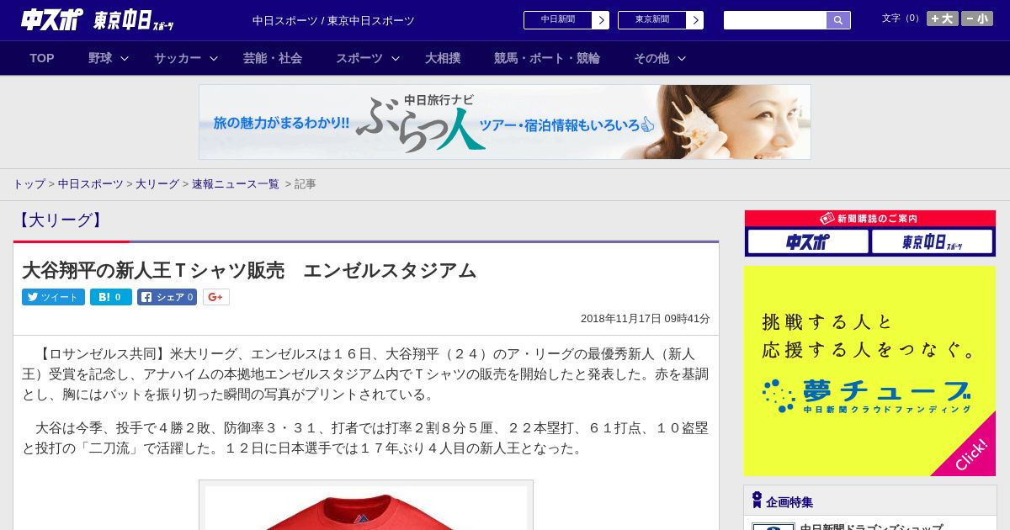The width and height of the screenshot is (1010, 530).
Task: Click the 【大リーグ】 section heading
Action: coord(61,220)
